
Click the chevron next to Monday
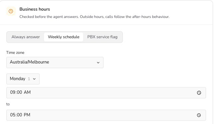(34, 79)
